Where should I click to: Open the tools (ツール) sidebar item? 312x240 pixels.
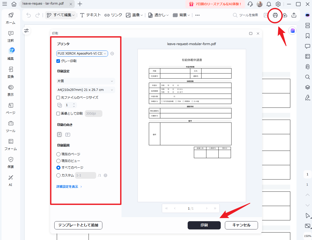click(x=11, y=126)
